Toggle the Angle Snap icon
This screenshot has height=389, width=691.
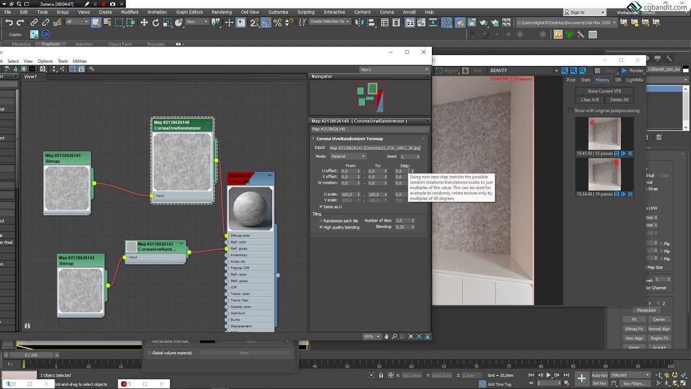click(x=266, y=22)
